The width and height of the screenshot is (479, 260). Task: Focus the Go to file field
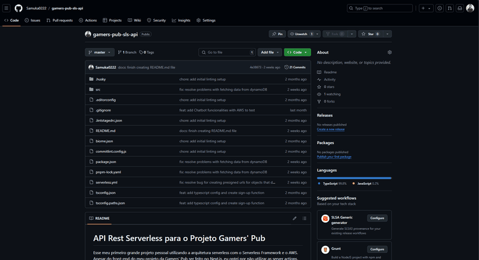(x=227, y=52)
